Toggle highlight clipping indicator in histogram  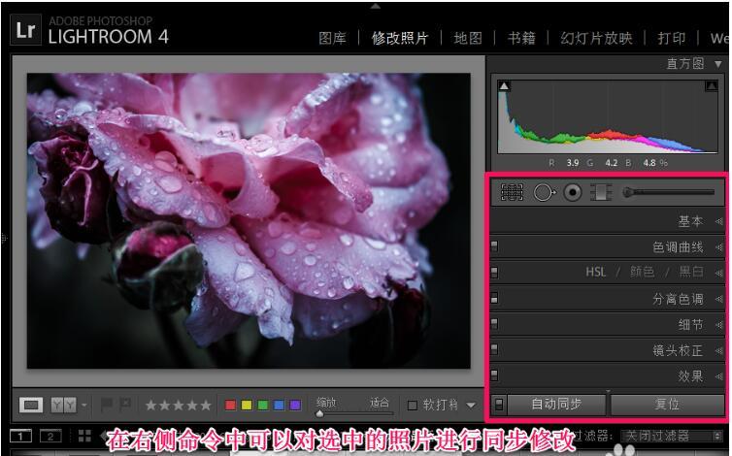712,86
